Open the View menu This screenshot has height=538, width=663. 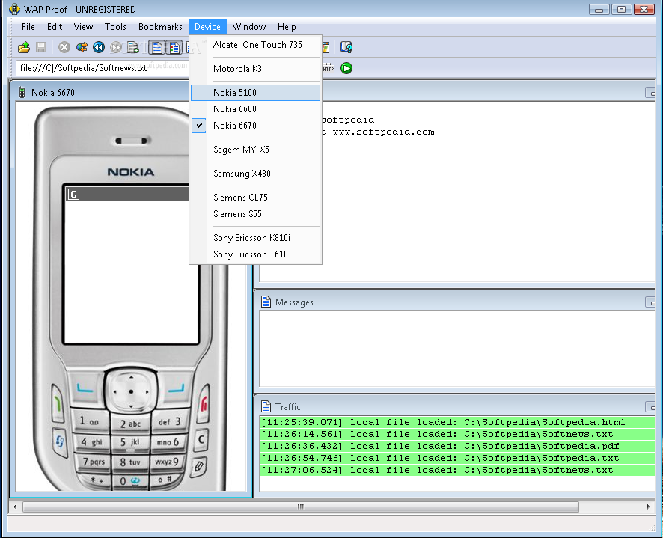click(83, 27)
